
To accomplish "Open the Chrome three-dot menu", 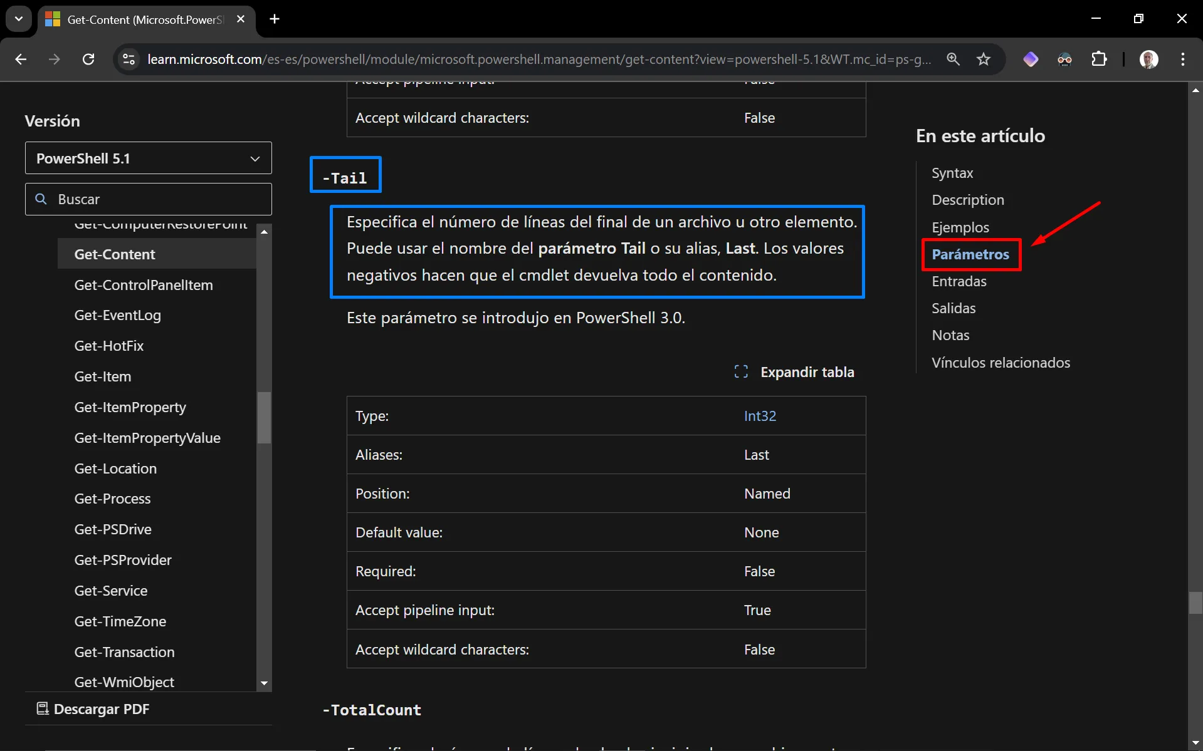I will [x=1182, y=59].
